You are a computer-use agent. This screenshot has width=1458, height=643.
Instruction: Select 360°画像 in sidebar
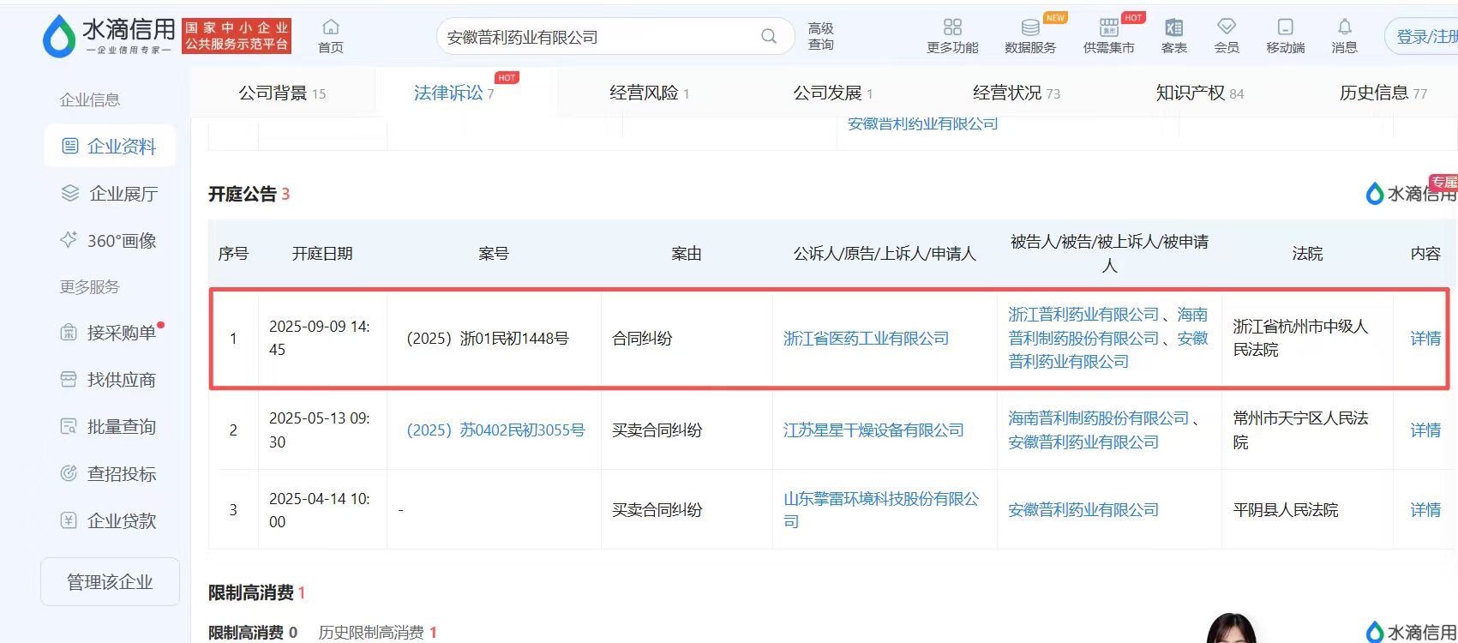pyautogui.click(x=110, y=241)
